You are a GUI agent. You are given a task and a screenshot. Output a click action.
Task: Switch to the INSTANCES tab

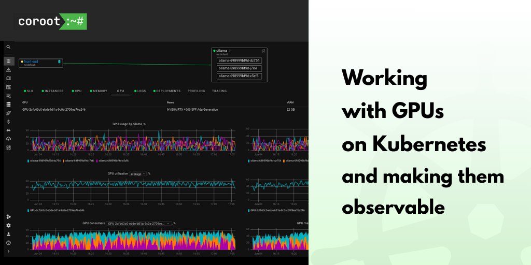click(x=52, y=91)
